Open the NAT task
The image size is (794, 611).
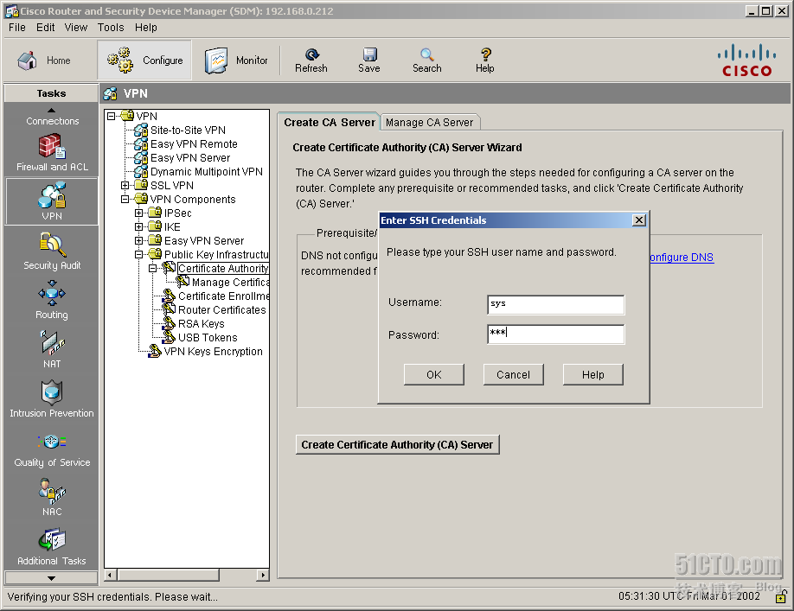[x=52, y=349]
